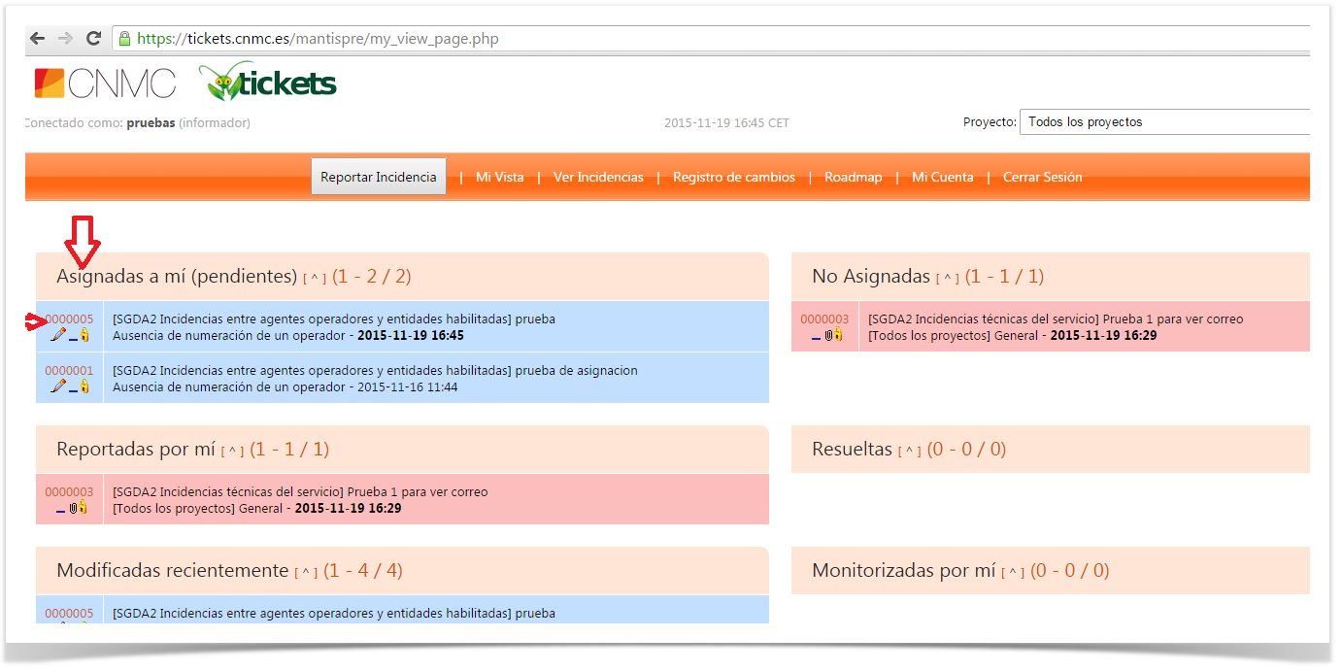Collapse the No Asignadas section
This screenshot has width=1343, height=671.
pyautogui.click(x=947, y=279)
